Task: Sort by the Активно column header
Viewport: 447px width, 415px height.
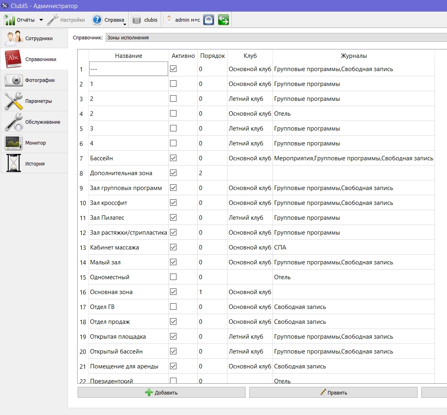Action: pos(183,56)
